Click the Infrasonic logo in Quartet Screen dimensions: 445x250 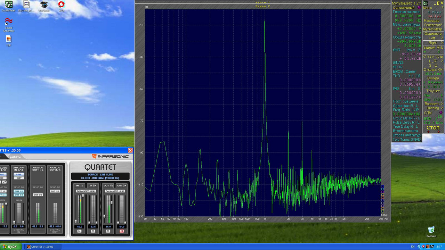(x=110, y=156)
